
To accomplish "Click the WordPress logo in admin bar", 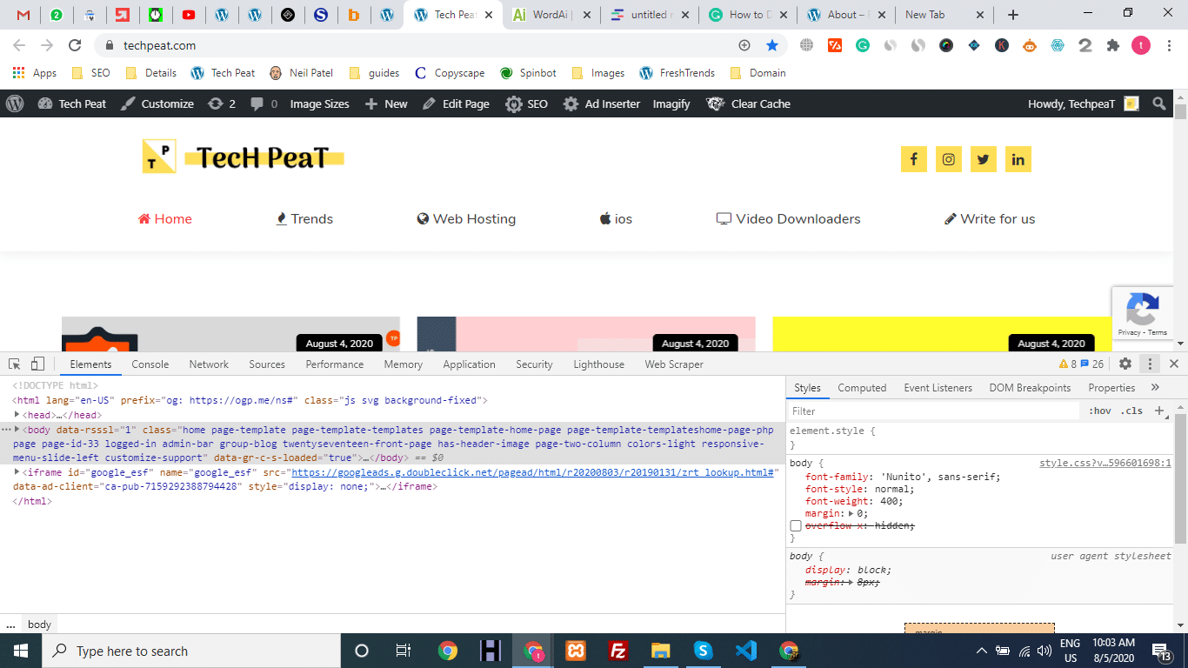I will click(15, 104).
